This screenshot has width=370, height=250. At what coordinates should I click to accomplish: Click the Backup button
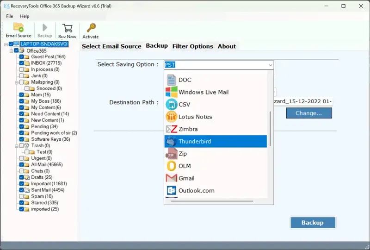(312, 223)
